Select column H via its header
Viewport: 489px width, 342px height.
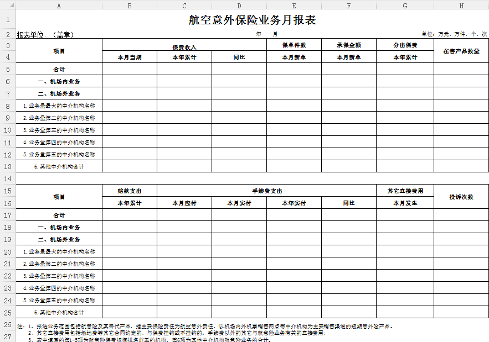[461, 5]
